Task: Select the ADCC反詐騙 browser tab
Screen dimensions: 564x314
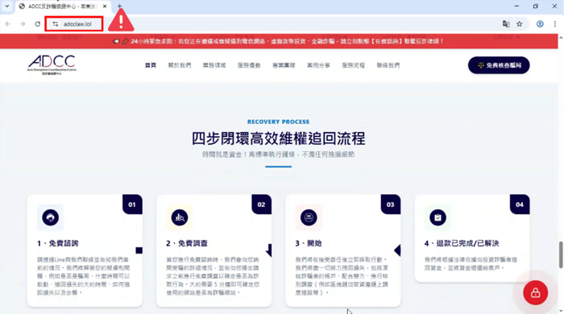Action: (63, 6)
